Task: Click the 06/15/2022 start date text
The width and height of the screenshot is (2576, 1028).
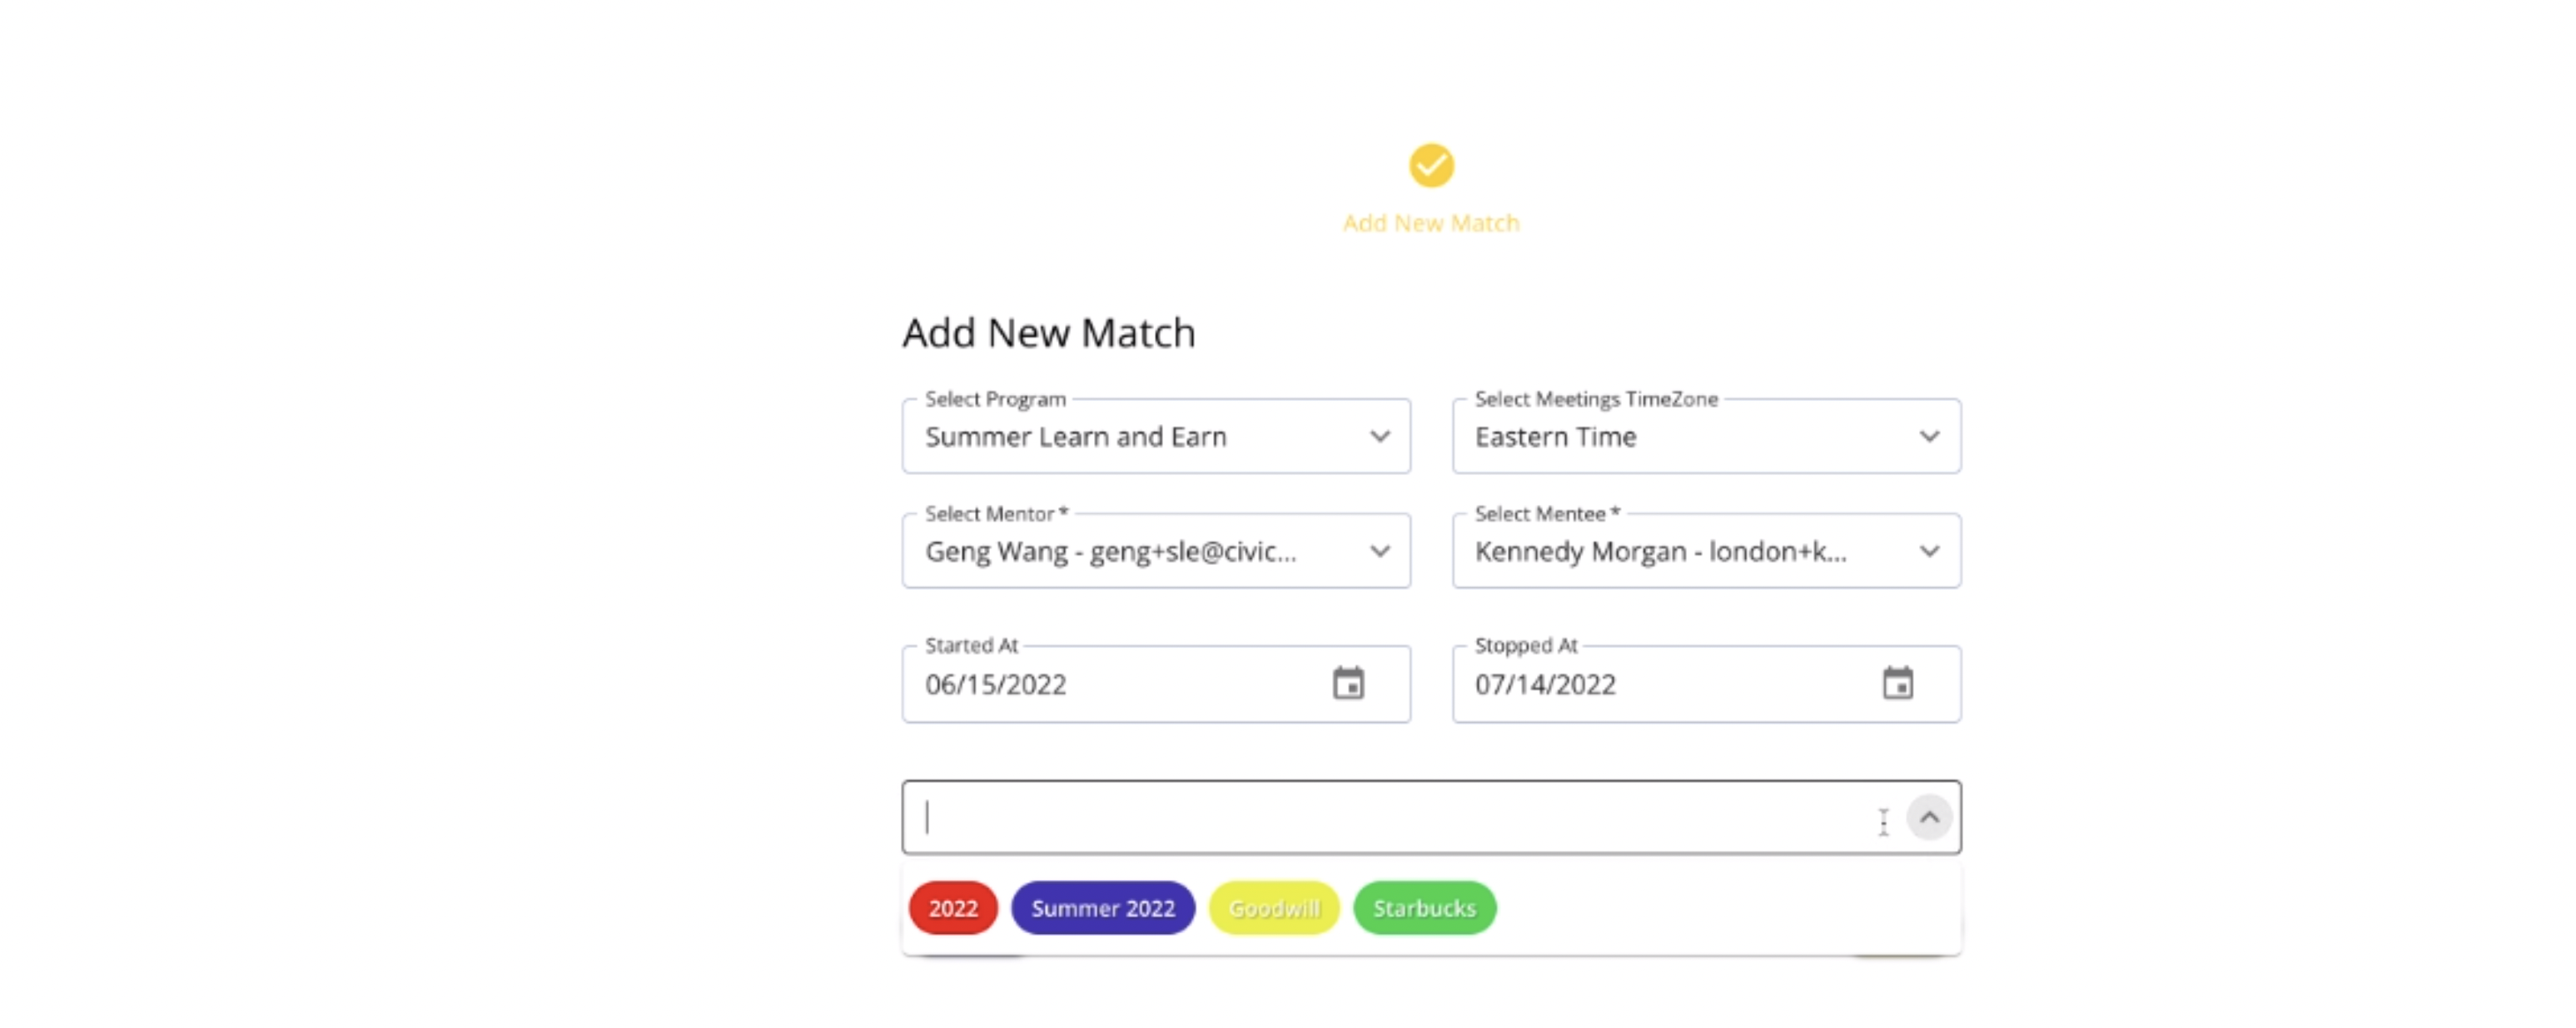Action: (996, 685)
